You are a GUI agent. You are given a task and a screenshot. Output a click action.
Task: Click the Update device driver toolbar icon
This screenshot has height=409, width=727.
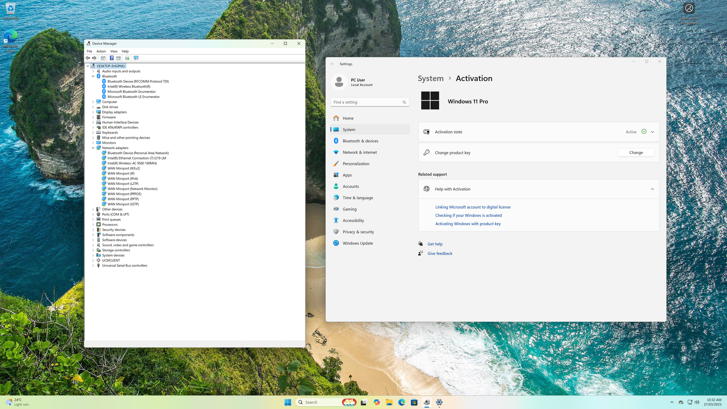pyautogui.click(x=127, y=58)
